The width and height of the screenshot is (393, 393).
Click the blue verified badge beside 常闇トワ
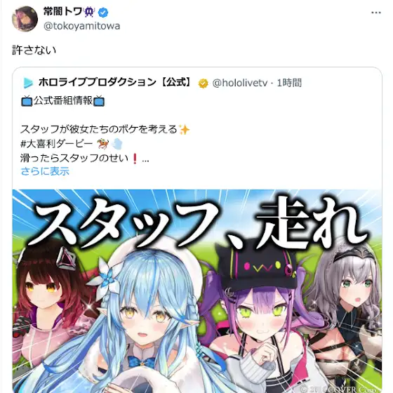[103, 13]
